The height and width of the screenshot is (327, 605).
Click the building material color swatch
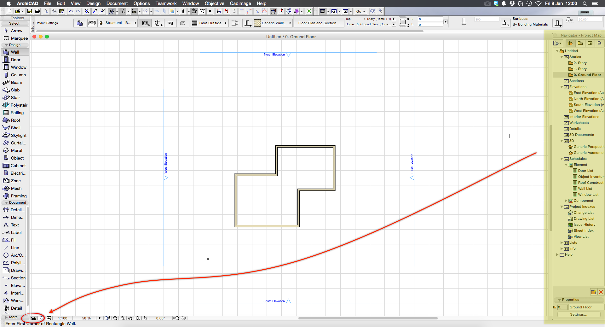257,23
